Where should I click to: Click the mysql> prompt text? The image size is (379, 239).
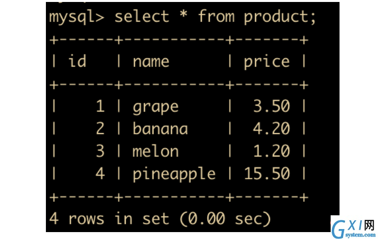[76, 18]
